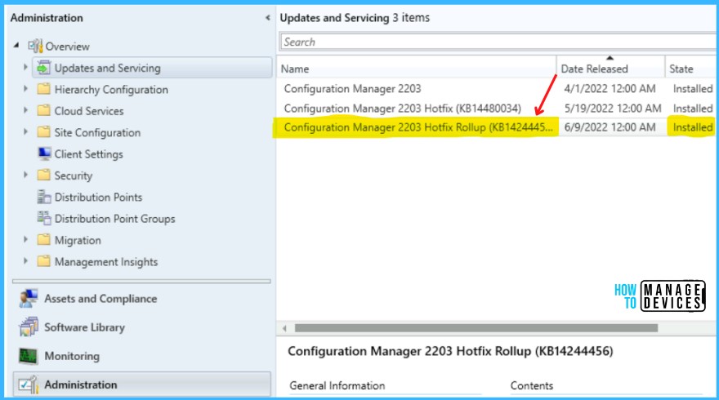Sort by Date Released column header
The image size is (719, 400).
point(611,69)
